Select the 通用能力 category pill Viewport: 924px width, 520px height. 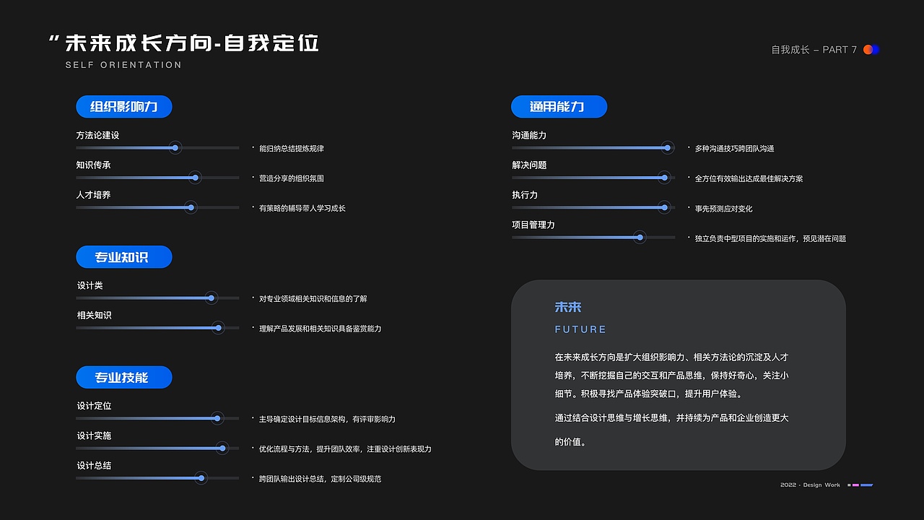(559, 106)
